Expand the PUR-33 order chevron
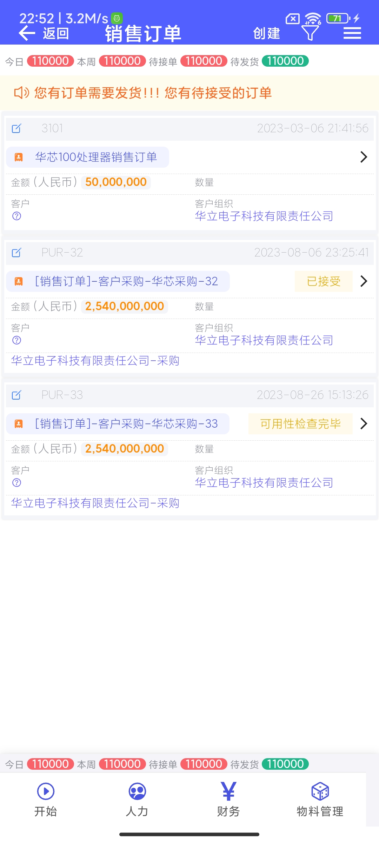This screenshot has width=379, height=842. (364, 423)
